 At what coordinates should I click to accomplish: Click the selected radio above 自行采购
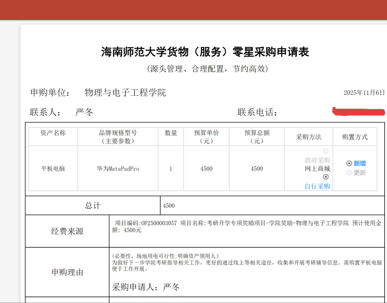pos(326,177)
